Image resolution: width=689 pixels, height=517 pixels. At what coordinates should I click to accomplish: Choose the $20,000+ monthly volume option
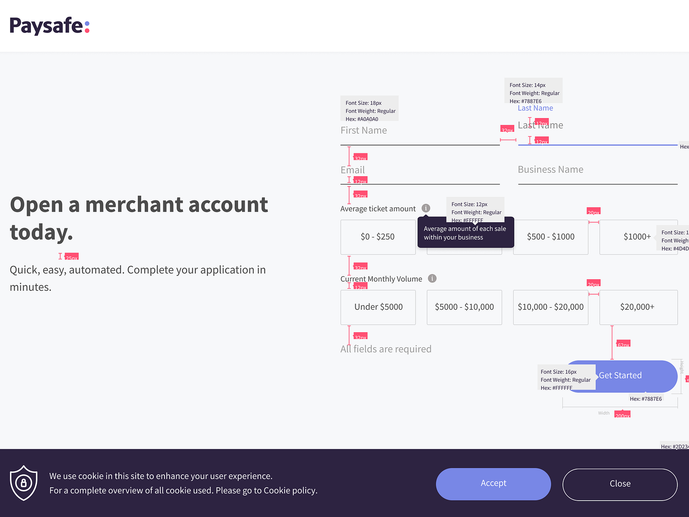[638, 307]
